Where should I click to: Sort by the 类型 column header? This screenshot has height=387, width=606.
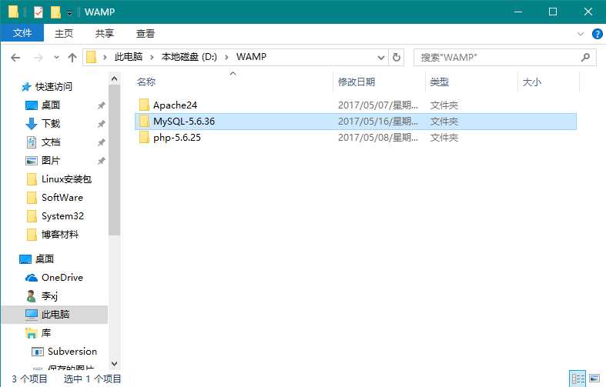[440, 82]
